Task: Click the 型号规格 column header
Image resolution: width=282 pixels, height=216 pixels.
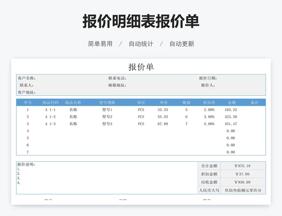Action: (x=107, y=103)
